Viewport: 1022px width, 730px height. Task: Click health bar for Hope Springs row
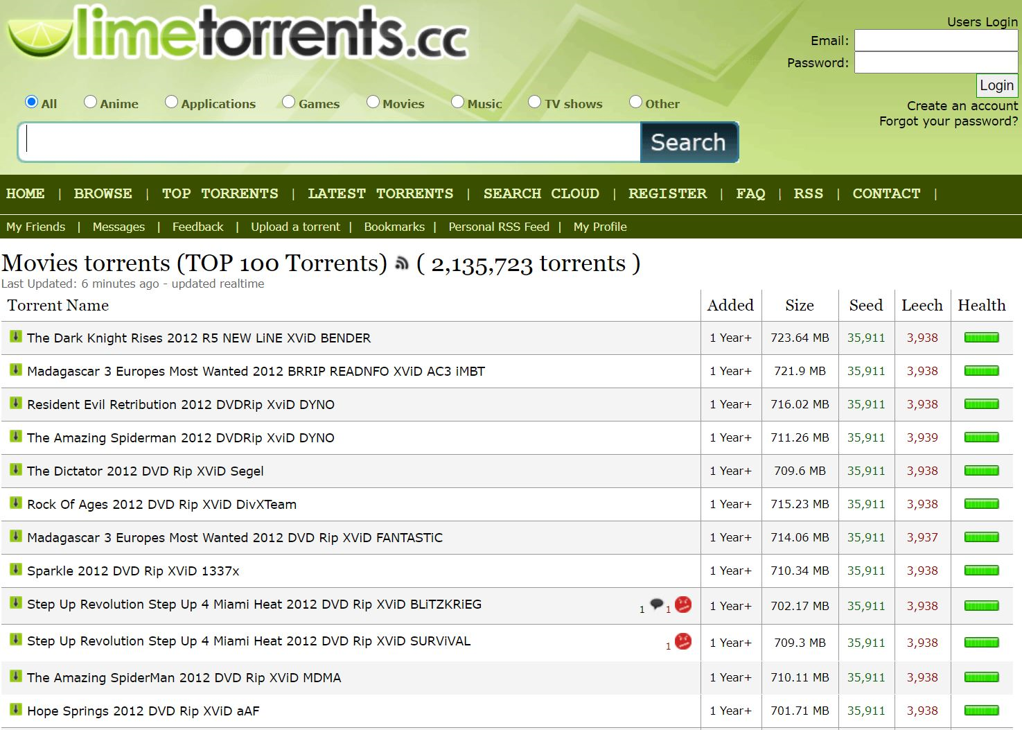[981, 711]
